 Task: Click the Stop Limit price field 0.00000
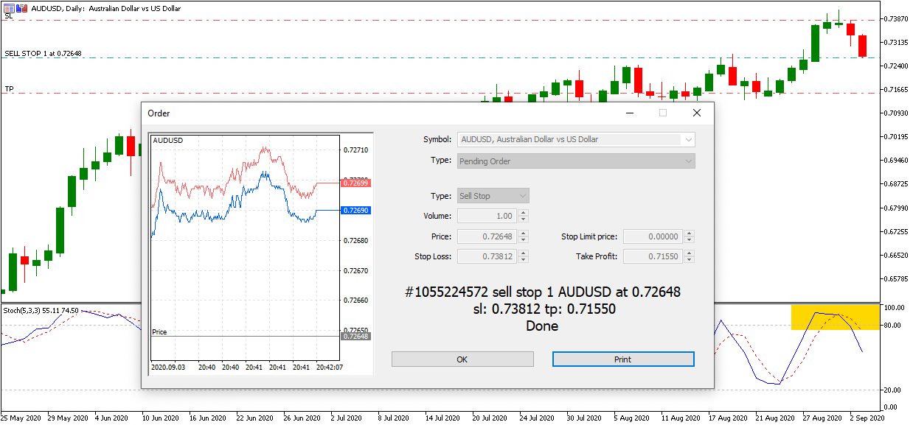[x=653, y=236]
